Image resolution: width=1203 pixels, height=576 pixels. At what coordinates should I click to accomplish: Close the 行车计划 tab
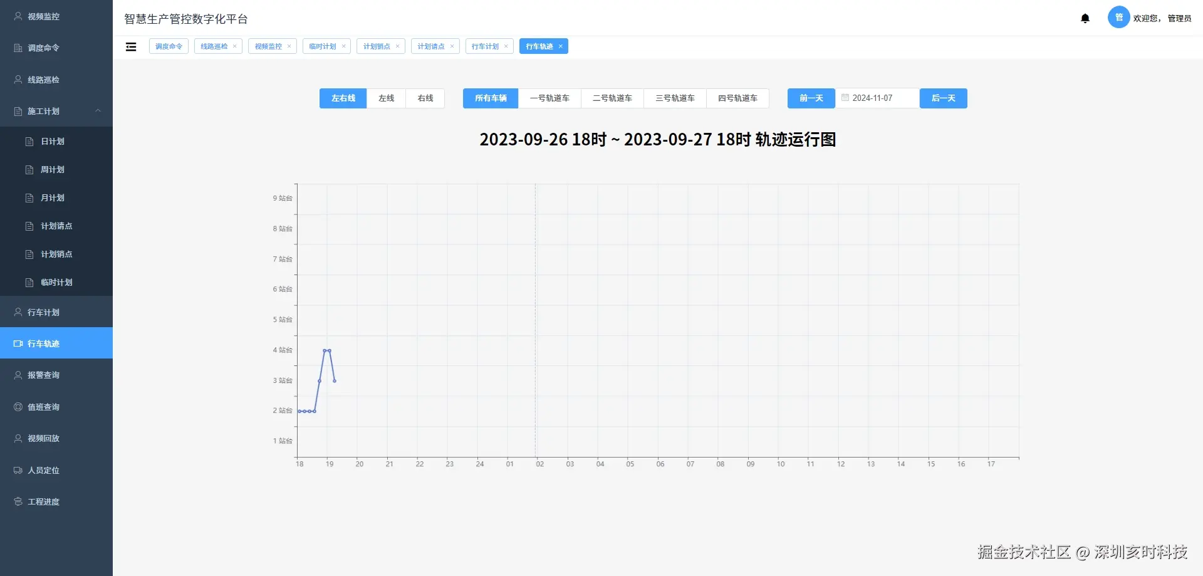pos(506,46)
